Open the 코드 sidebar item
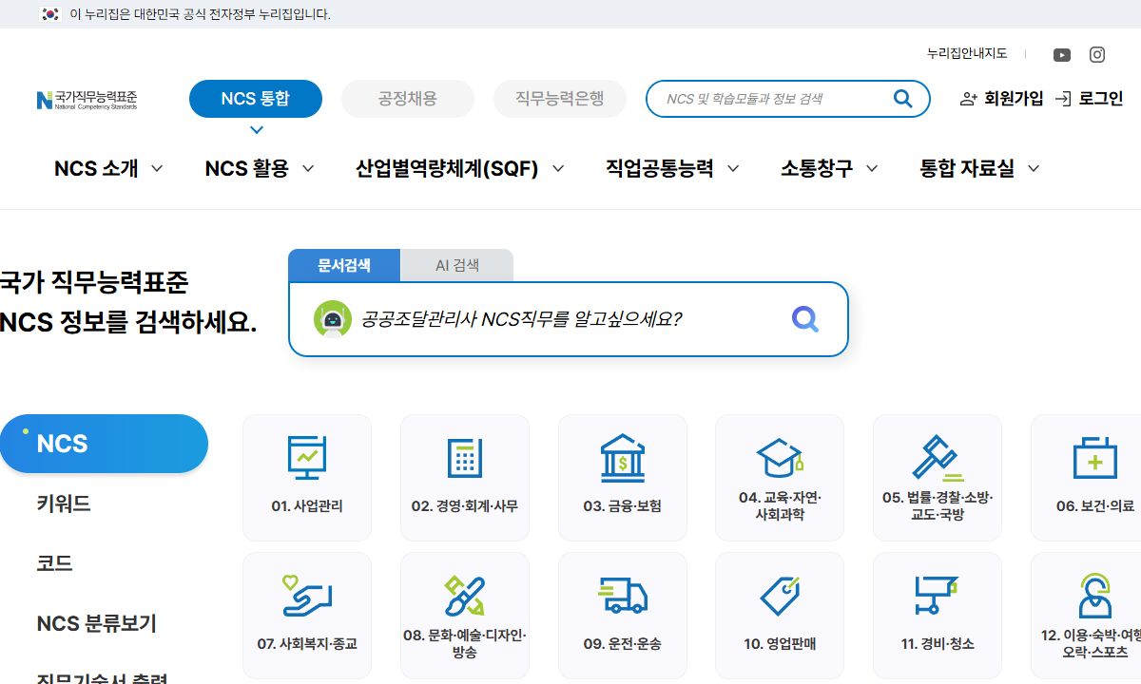 tap(54, 563)
